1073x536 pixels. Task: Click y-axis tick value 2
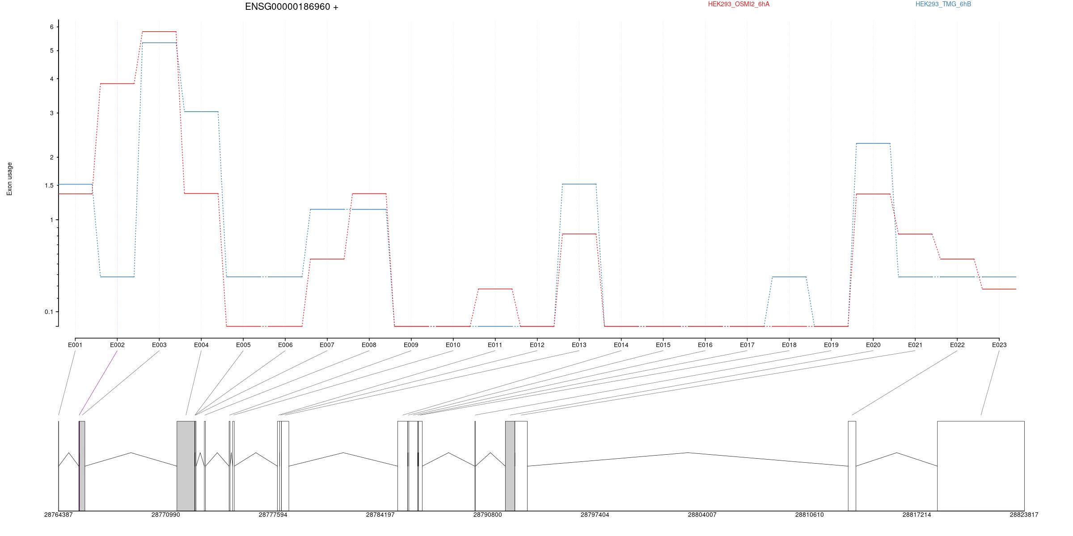click(52, 157)
